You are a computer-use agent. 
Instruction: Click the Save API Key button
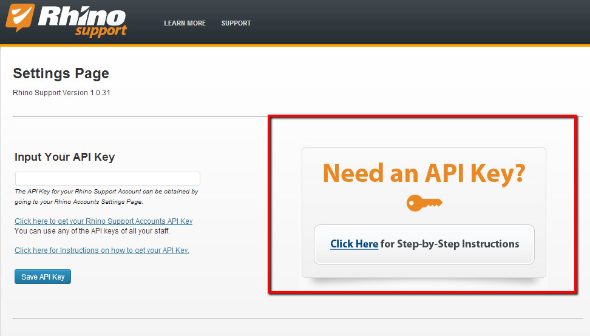point(43,277)
